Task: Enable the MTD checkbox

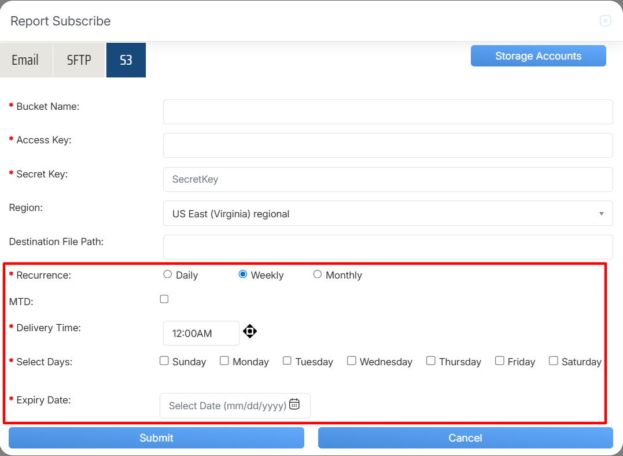Action: [164, 299]
